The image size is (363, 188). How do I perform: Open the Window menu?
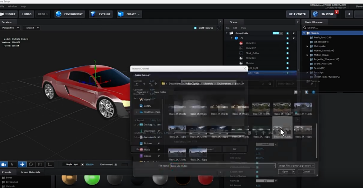[12, 6]
